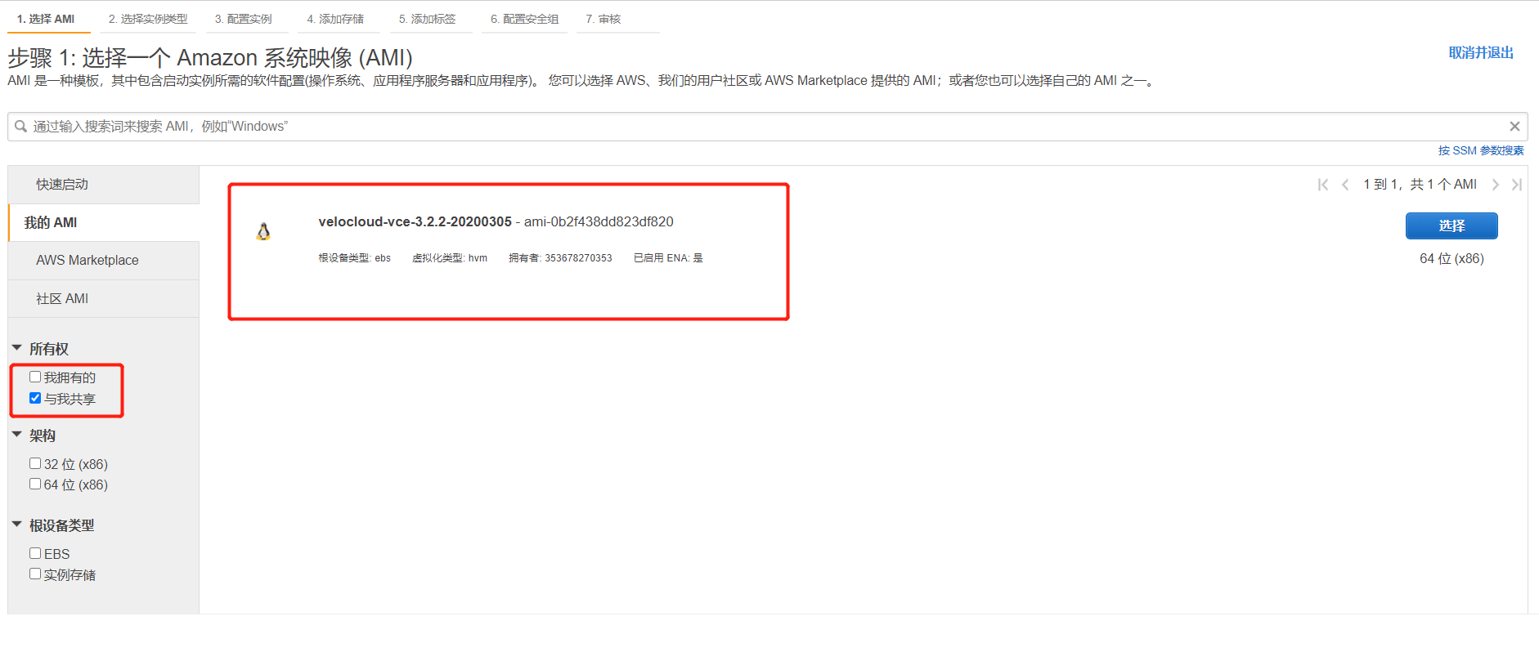1539x661 pixels.
Task: Click the blue 选择 button
Action: 1452,226
